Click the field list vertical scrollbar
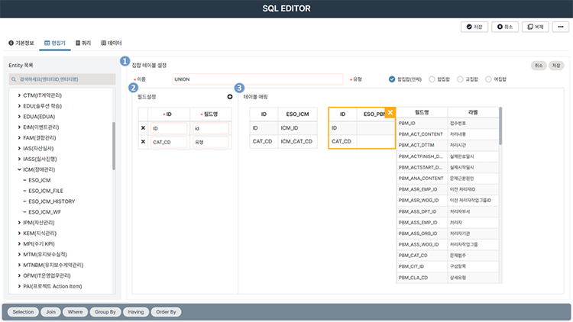The height and width of the screenshot is (322, 573). pyautogui.click(x=501, y=126)
